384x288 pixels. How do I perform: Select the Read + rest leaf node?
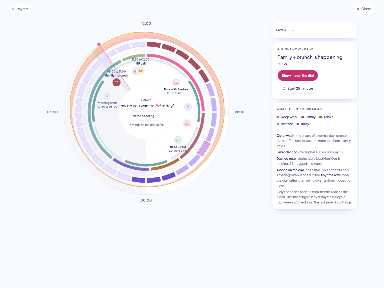coord(178,140)
